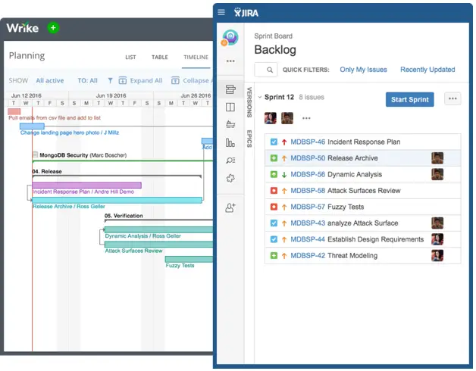This screenshot has height=371, width=476.
Task: Click the JIRA logo in the header
Action: pyautogui.click(x=246, y=12)
